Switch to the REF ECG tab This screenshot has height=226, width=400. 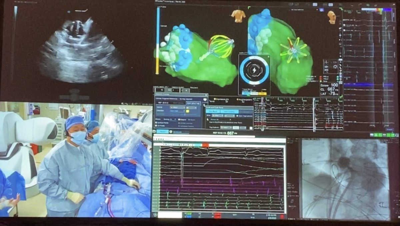(163, 103)
